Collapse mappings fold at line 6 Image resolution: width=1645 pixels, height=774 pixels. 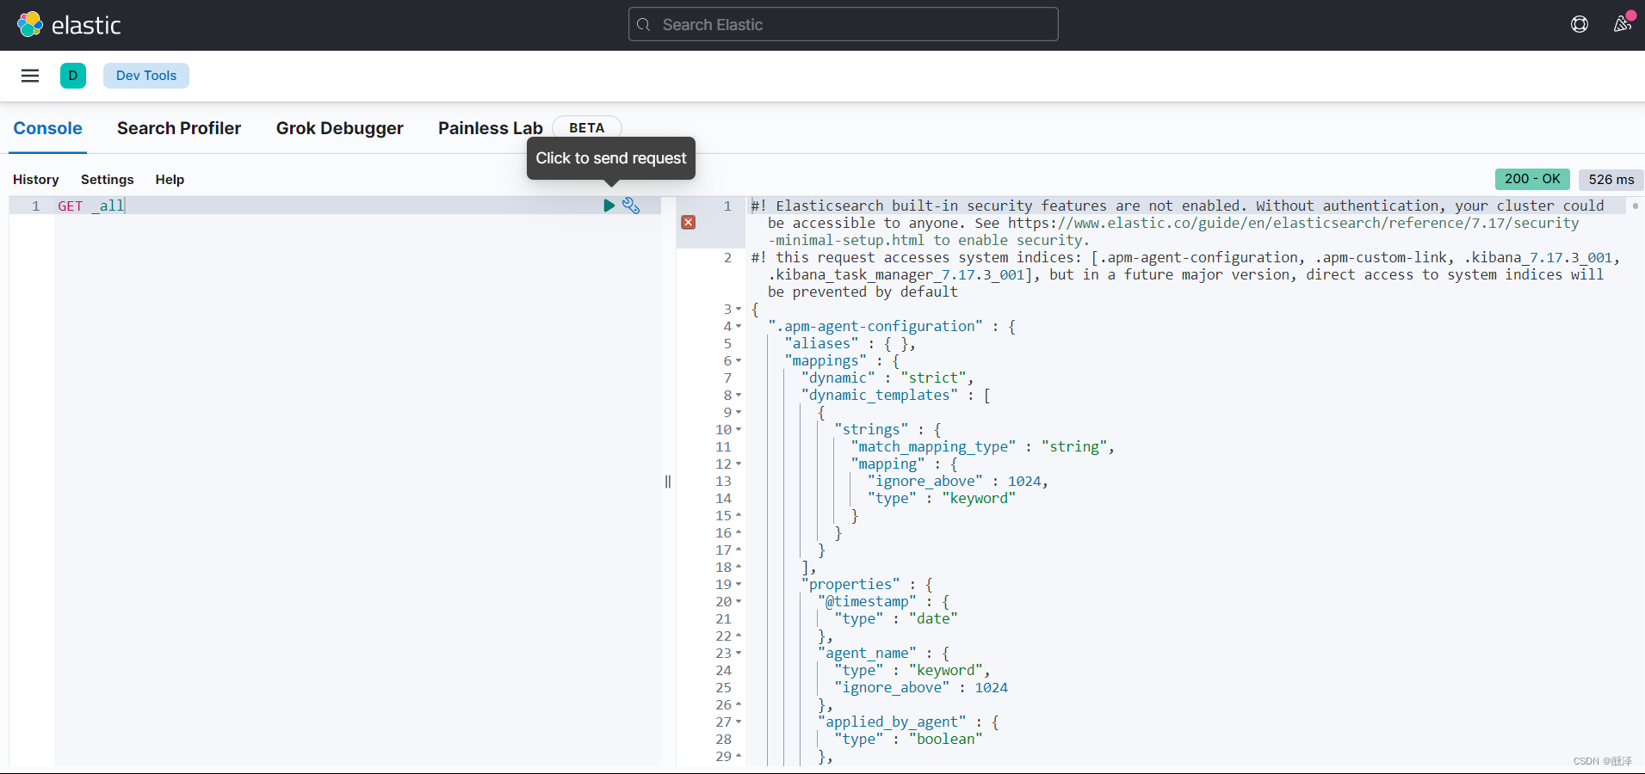click(739, 360)
